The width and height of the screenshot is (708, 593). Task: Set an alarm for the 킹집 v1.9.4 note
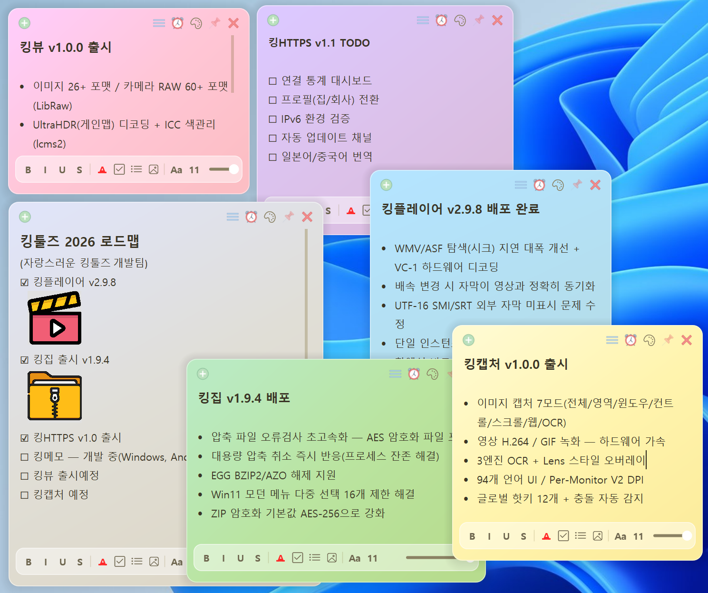pyautogui.click(x=414, y=374)
